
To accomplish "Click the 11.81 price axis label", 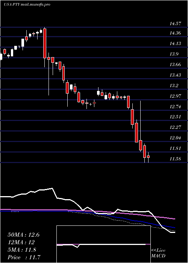I will (175, 148).
